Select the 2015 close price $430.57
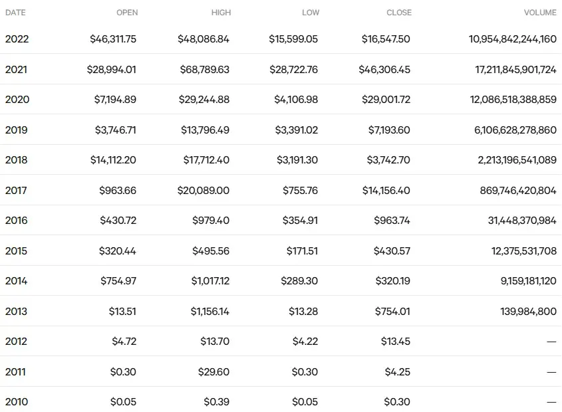 pos(392,251)
